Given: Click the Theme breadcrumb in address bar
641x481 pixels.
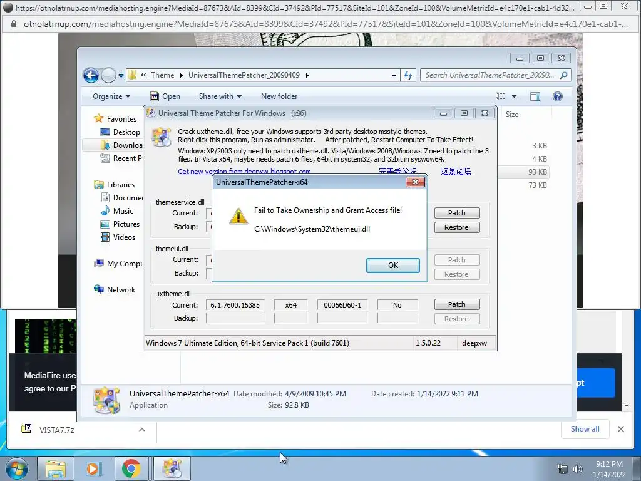Looking at the screenshot, I should [x=162, y=75].
